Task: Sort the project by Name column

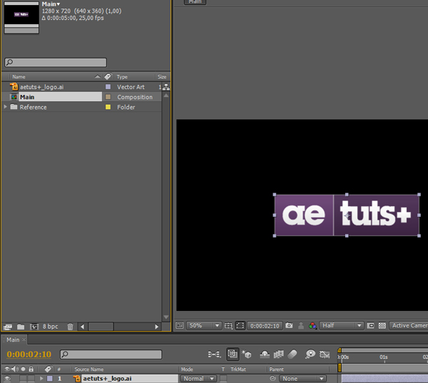Action: [x=19, y=77]
